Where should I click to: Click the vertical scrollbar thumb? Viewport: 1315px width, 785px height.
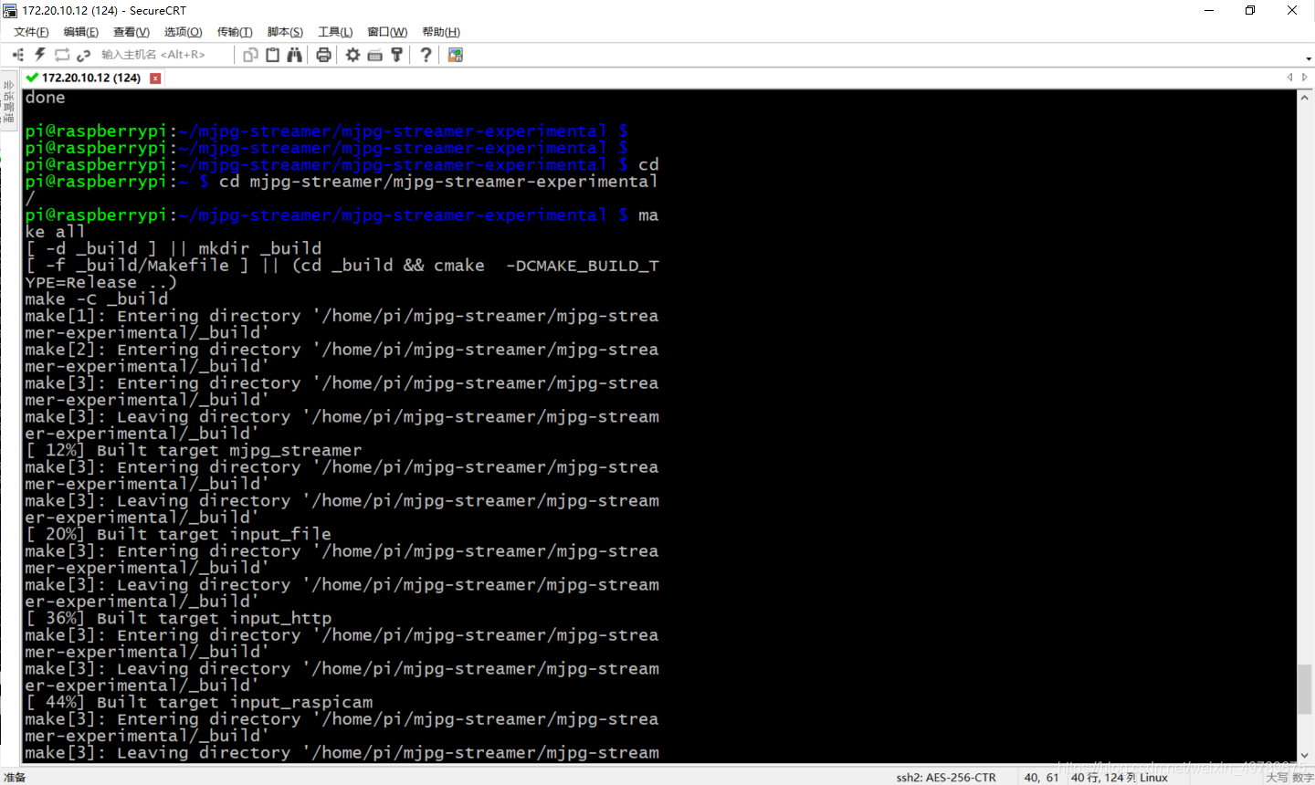click(1305, 689)
